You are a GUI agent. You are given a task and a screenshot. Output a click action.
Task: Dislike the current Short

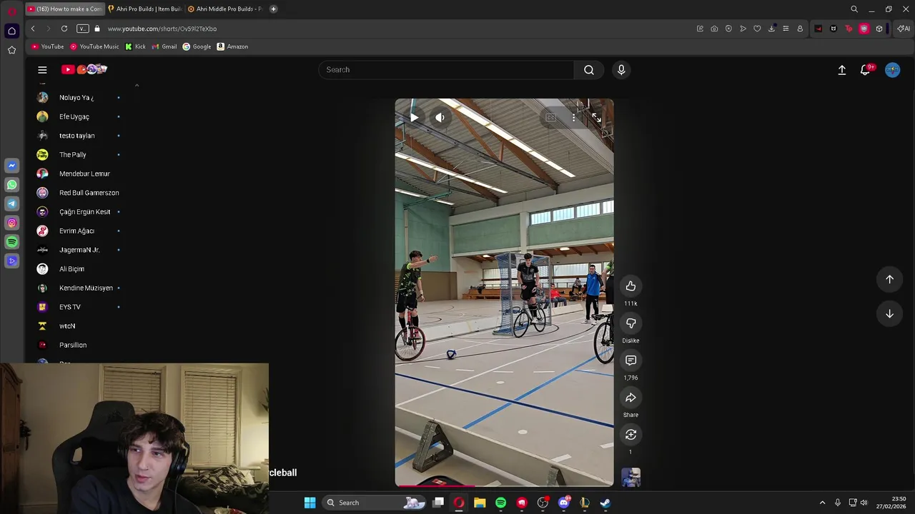coord(630,323)
